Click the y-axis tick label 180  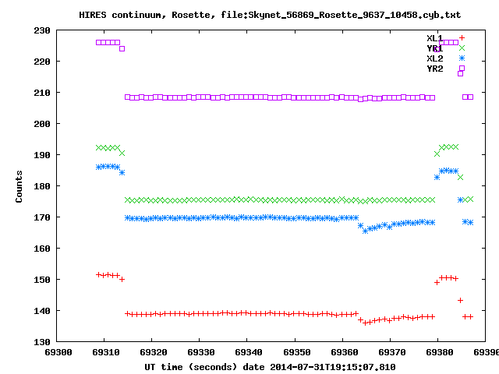point(42,186)
